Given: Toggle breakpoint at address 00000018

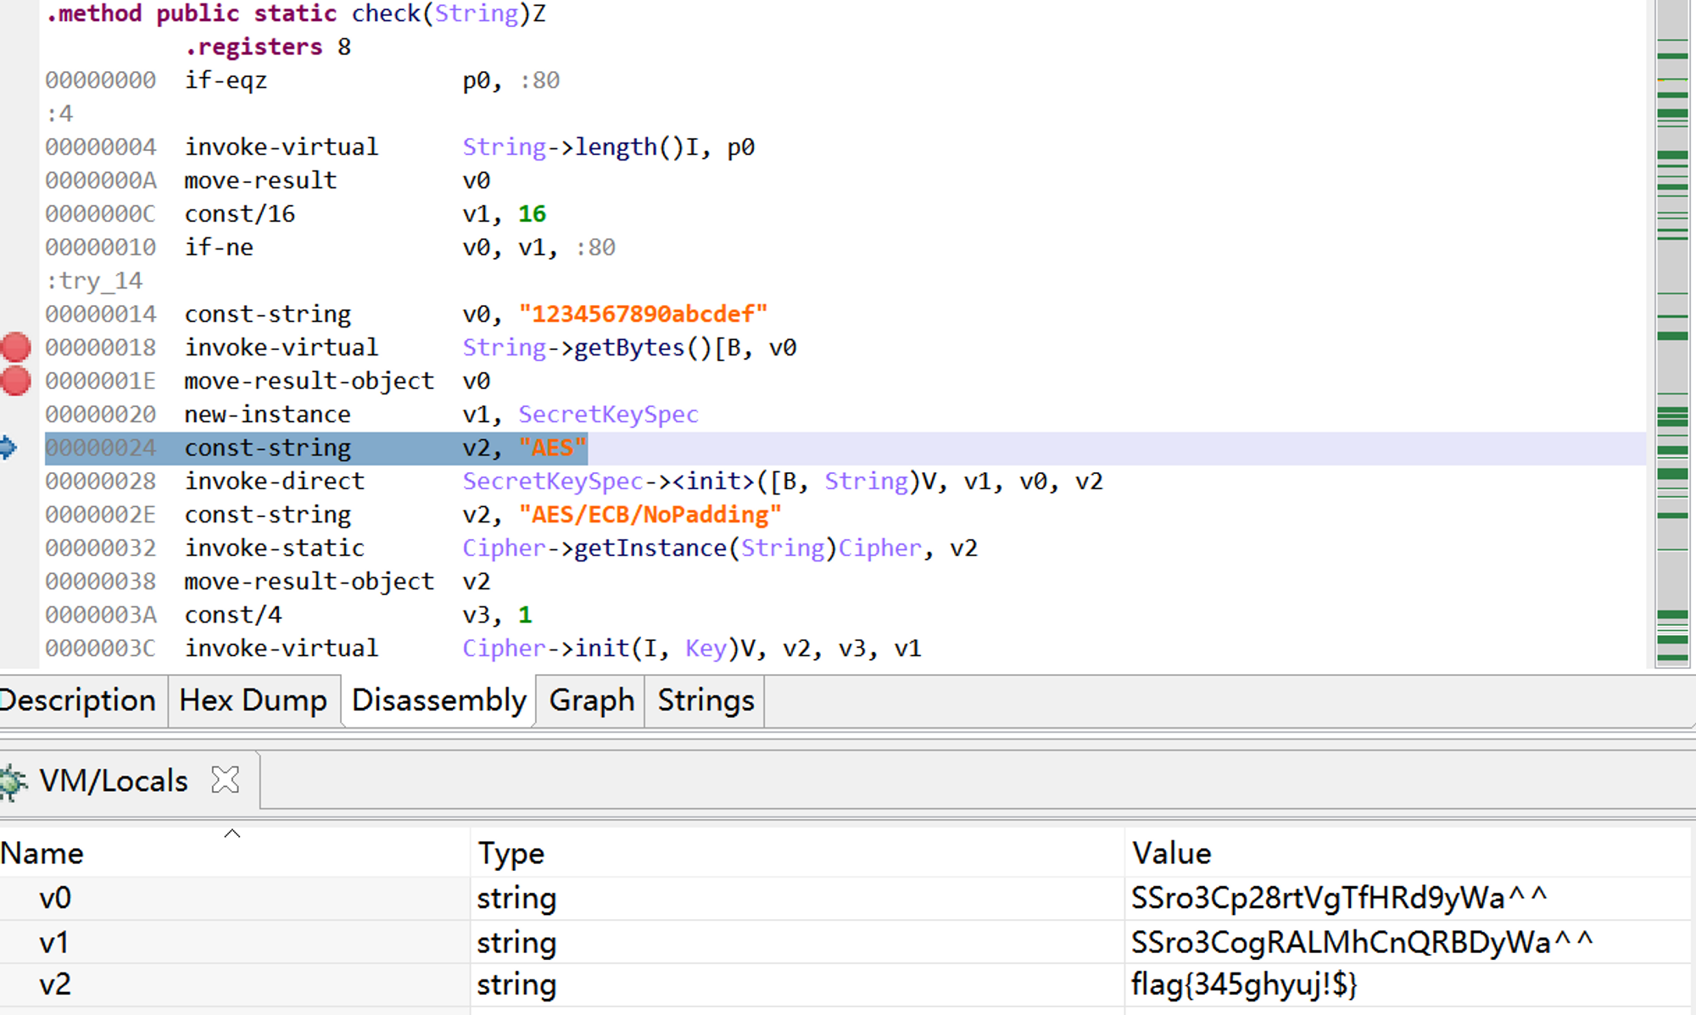Looking at the screenshot, I should 16,348.
